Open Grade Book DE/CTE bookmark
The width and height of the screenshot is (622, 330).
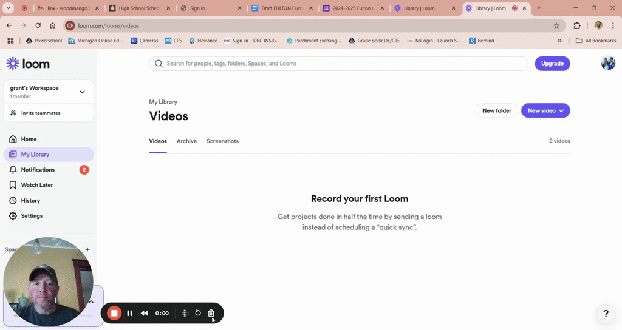tap(374, 41)
